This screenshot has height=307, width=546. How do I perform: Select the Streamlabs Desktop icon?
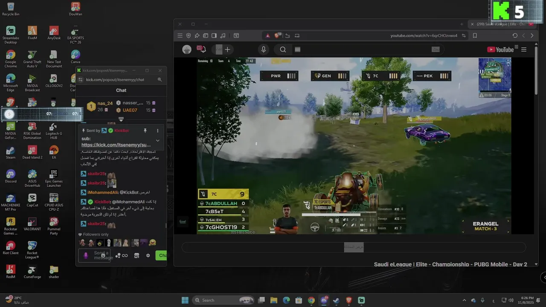11,35
